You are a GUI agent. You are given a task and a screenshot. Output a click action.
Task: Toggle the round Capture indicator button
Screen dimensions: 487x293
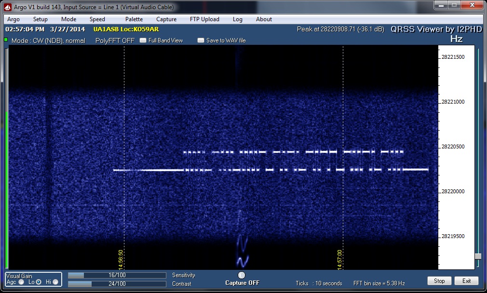242,275
